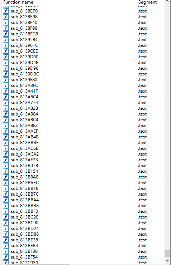Click the function icon beside sub_8138F40
The image size is (171, 265).
[6, 23]
